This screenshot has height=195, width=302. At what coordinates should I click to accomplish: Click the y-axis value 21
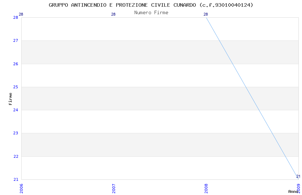(x=16, y=180)
